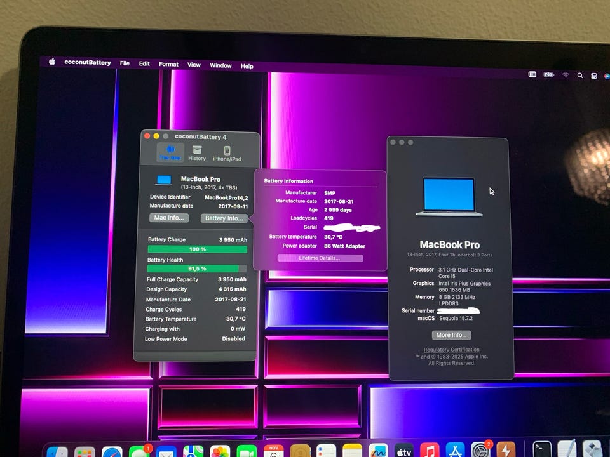This screenshot has height=457, width=610.
Task: Open Finder from the Dock
Action: [57, 453]
